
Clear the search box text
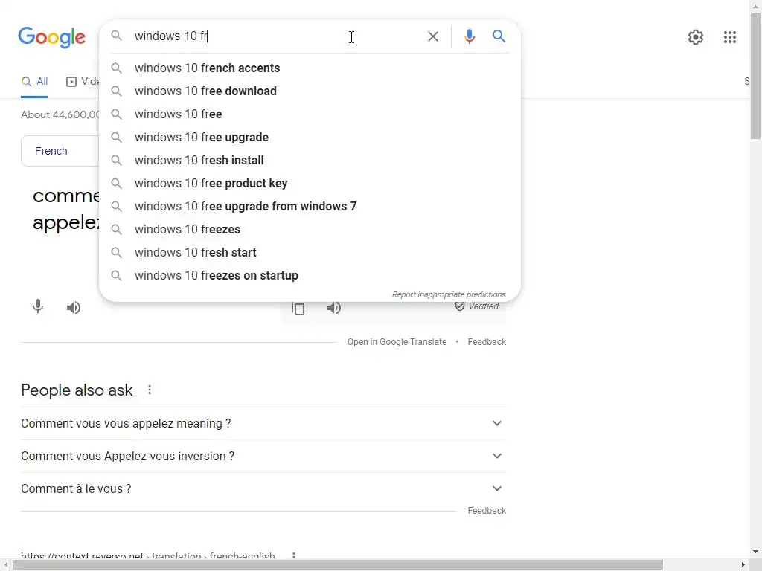(x=433, y=36)
